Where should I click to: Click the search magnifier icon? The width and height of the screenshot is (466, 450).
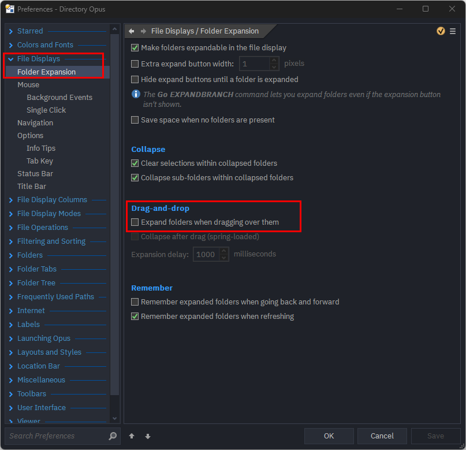coord(113,436)
